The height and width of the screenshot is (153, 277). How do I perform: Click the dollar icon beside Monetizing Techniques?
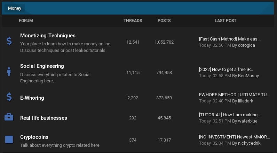click(9, 41)
